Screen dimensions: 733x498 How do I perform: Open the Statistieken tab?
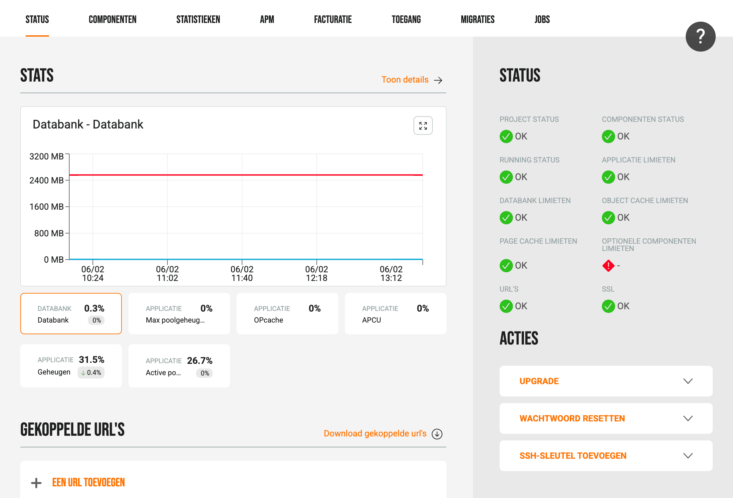point(198,19)
